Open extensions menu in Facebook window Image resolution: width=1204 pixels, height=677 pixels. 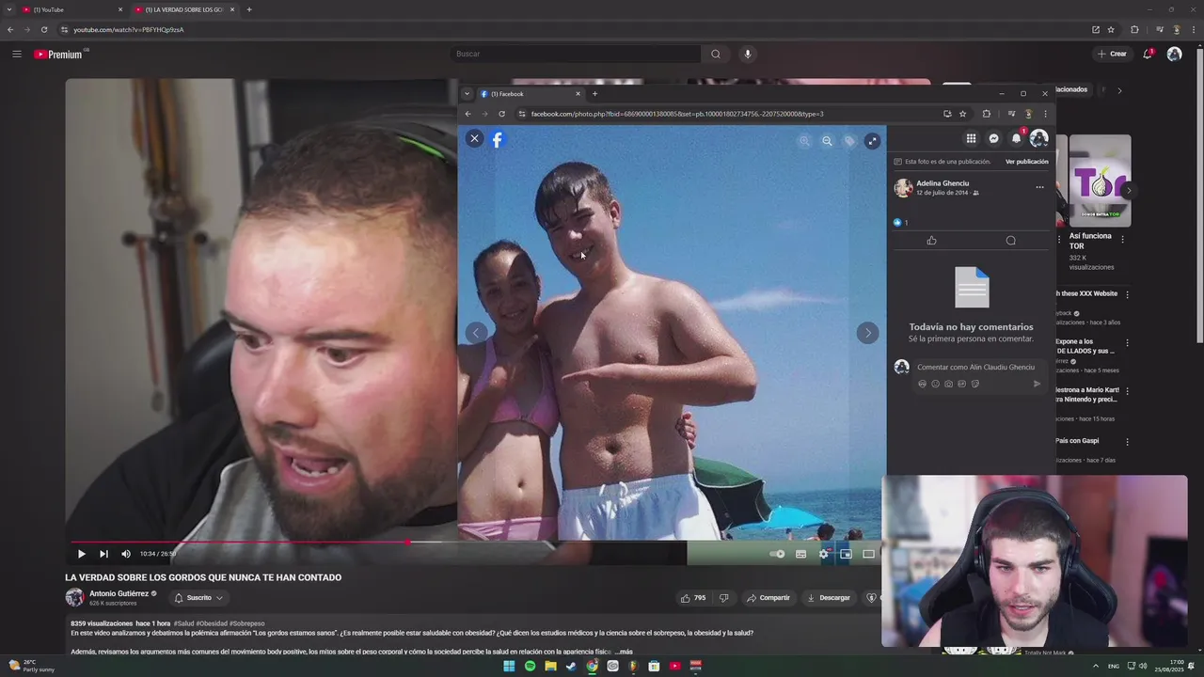point(986,114)
